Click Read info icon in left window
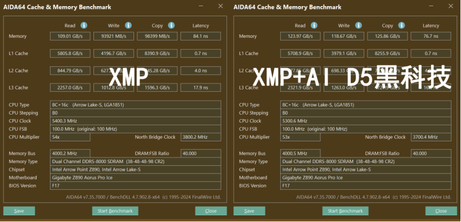Viewport: 461px width, 222px height. click(84, 26)
